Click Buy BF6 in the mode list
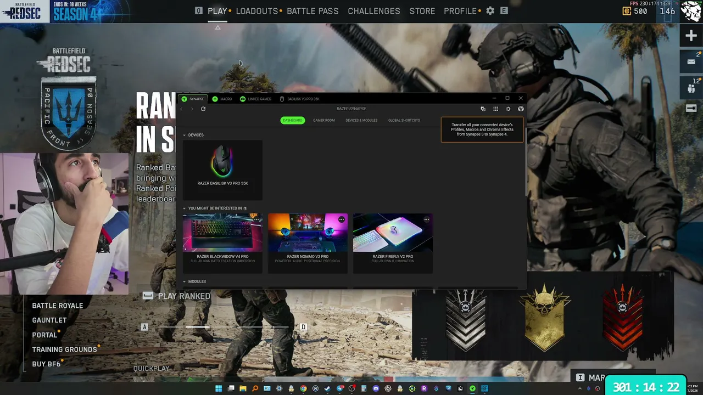 tap(46, 364)
